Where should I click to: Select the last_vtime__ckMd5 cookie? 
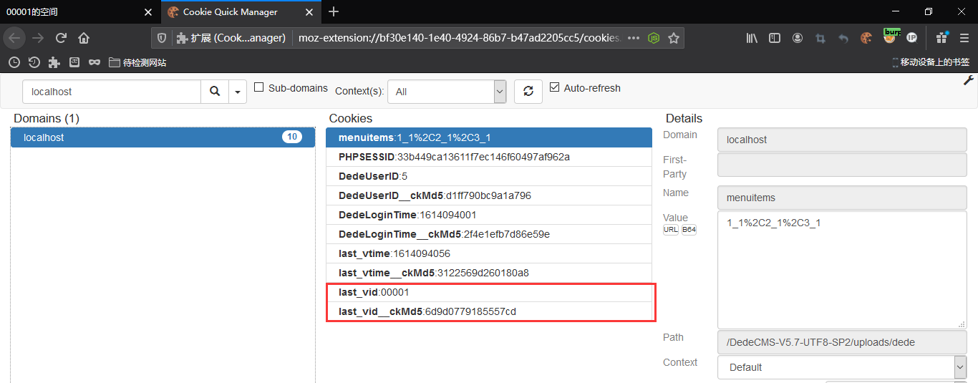[x=489, y=273]
